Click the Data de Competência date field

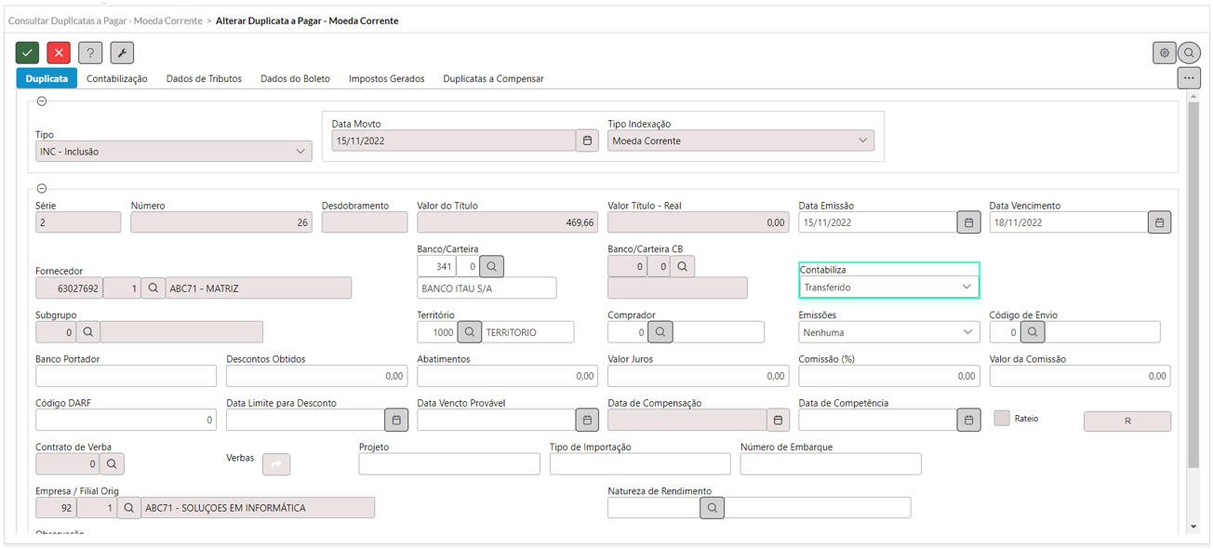pyautogui.click(x=877, y=420)
